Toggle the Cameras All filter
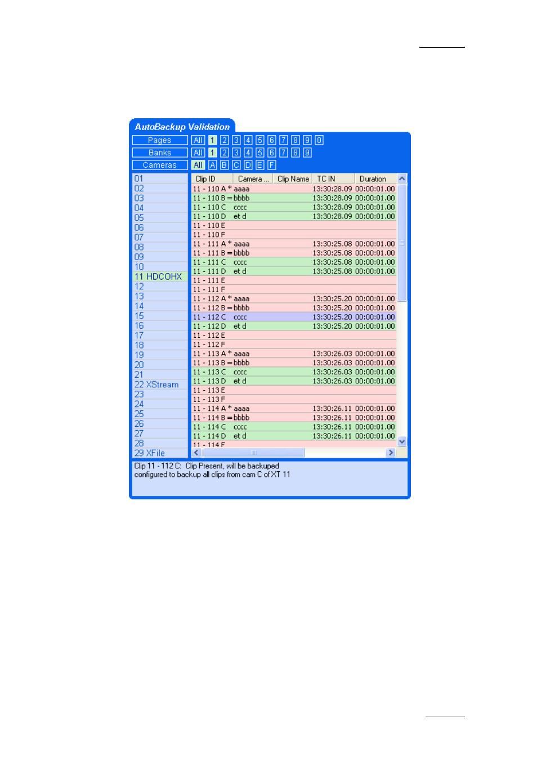 pyautogui.click(x=198, y=165)
